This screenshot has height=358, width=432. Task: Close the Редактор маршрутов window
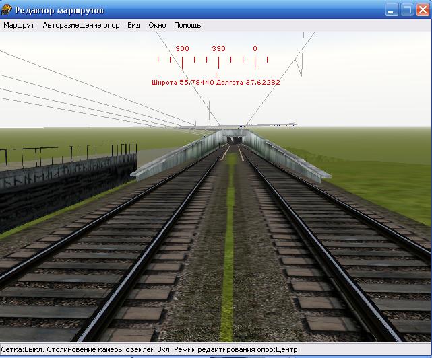[x=423, y=10]
